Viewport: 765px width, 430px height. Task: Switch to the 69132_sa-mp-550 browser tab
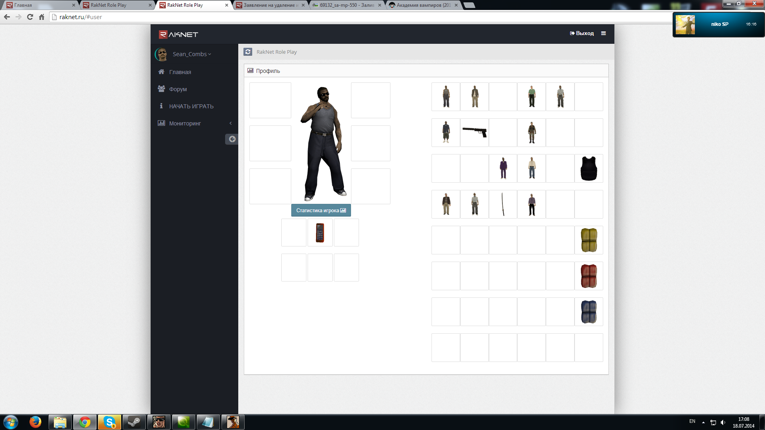(347, 5)
